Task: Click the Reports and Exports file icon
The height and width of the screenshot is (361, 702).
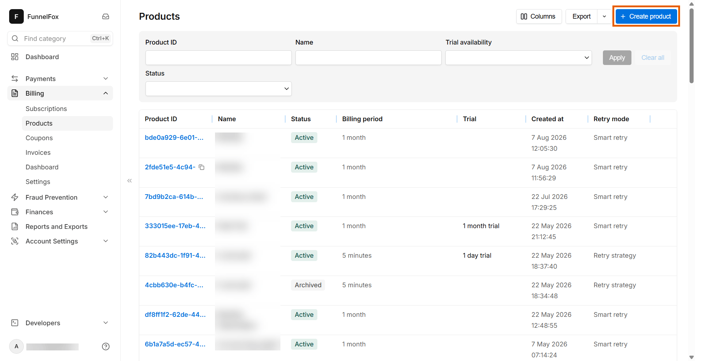Action: point(15,226)
